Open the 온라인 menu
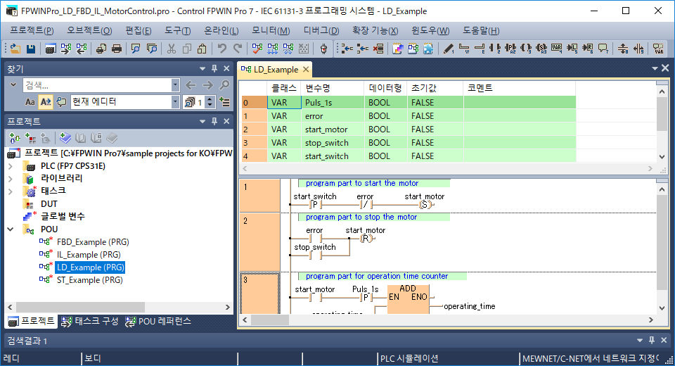675x366 pixels. (221, 30)
